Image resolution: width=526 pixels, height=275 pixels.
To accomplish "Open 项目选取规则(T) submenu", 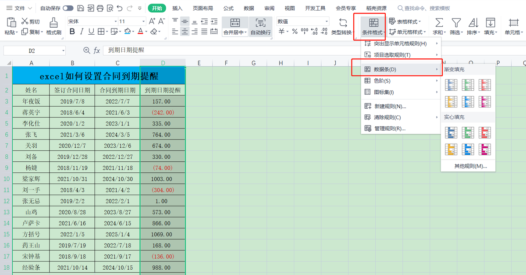I will pyautogui.click(x=401, y=55).
